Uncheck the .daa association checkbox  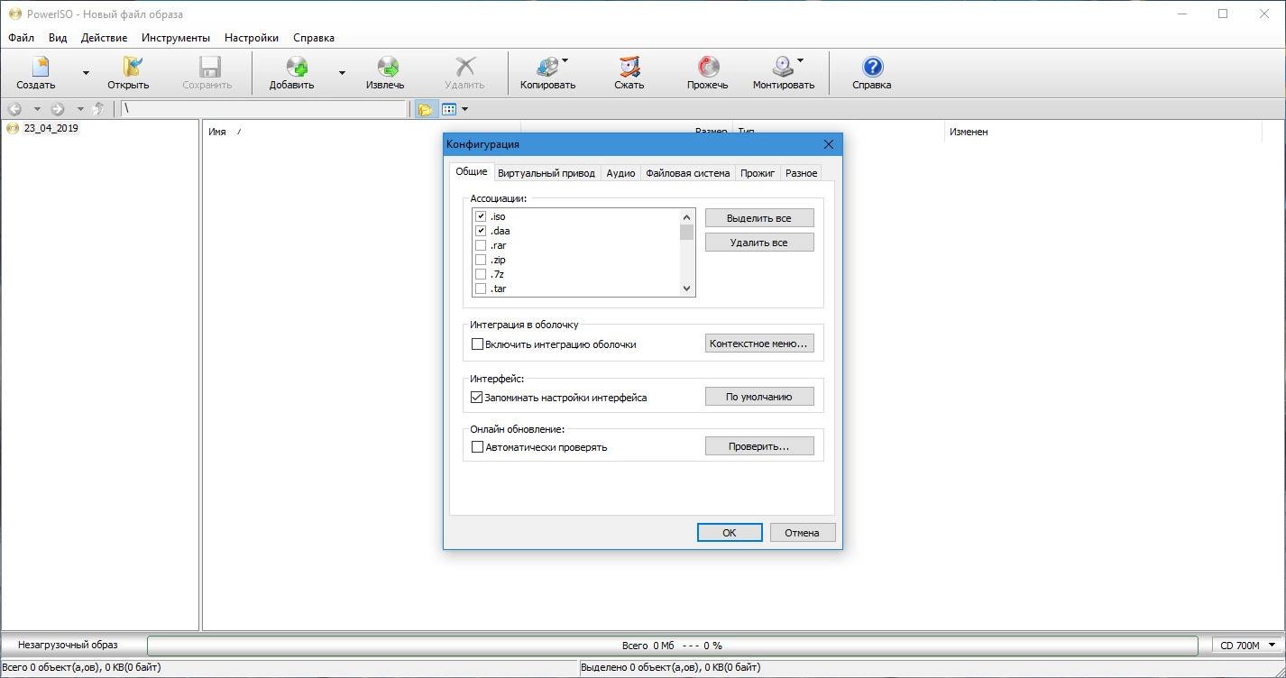point(481,231)
